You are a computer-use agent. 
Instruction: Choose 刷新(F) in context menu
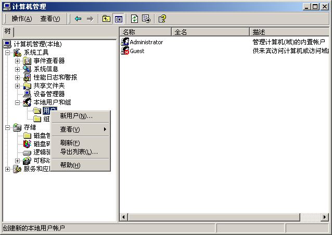click(81, 143)
